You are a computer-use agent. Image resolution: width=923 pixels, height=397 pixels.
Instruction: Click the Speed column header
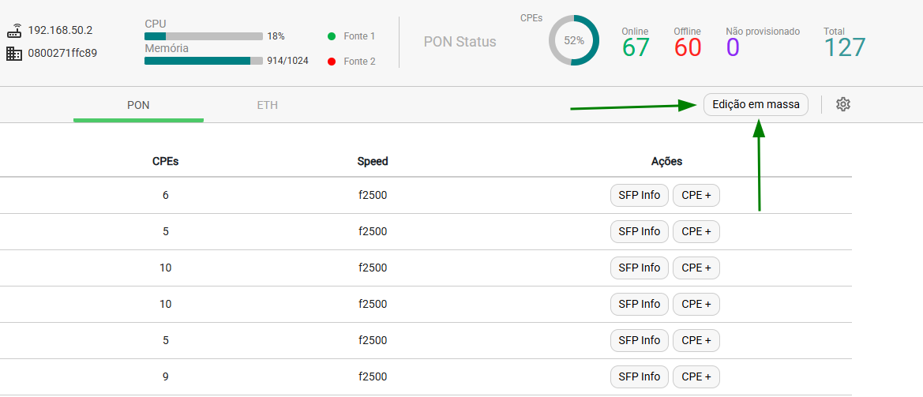pyautogui.click(x=373, y=161)
